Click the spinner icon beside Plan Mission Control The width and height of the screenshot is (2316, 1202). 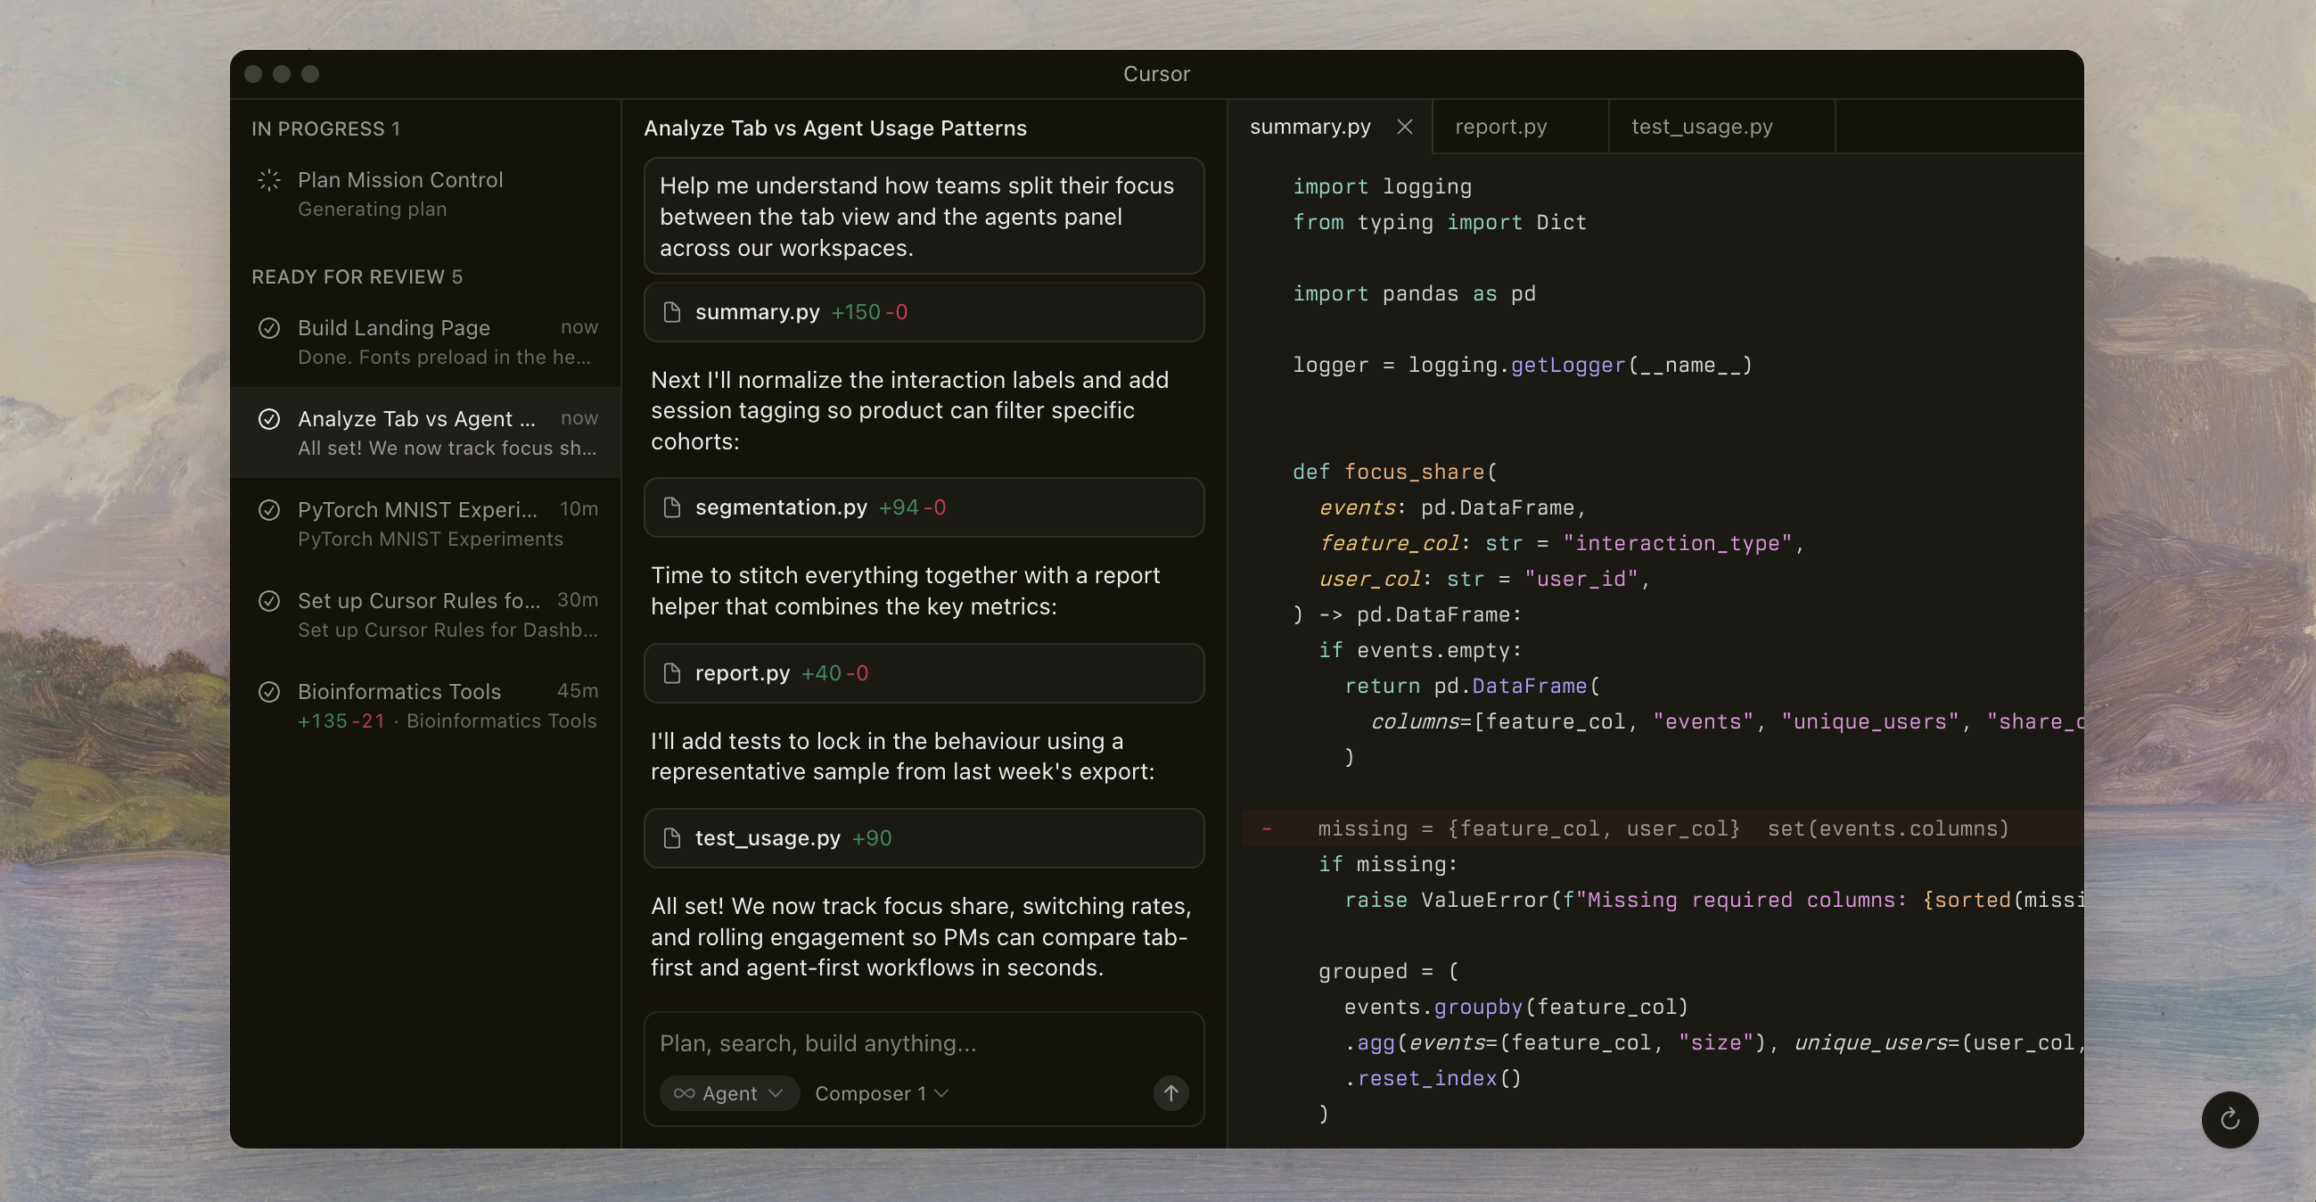(269, 180)
